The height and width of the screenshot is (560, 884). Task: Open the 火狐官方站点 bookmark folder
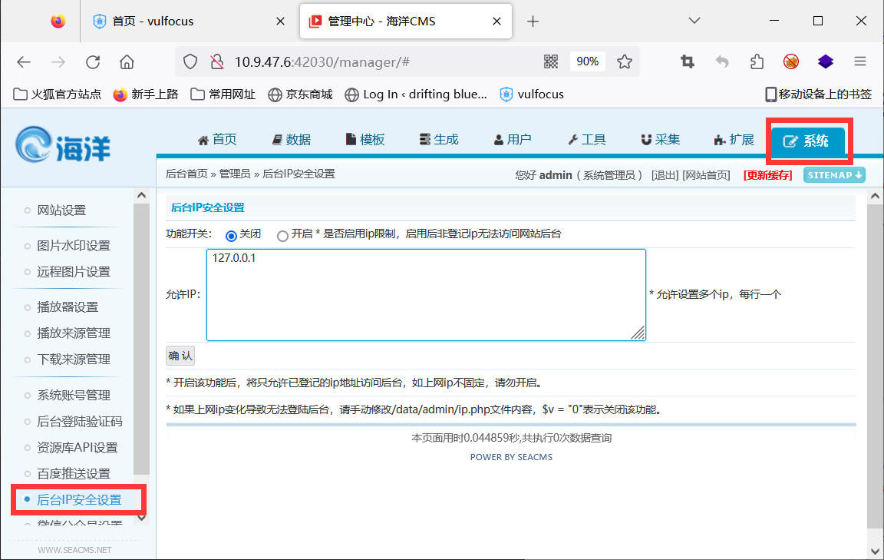(x=57, y=94)
